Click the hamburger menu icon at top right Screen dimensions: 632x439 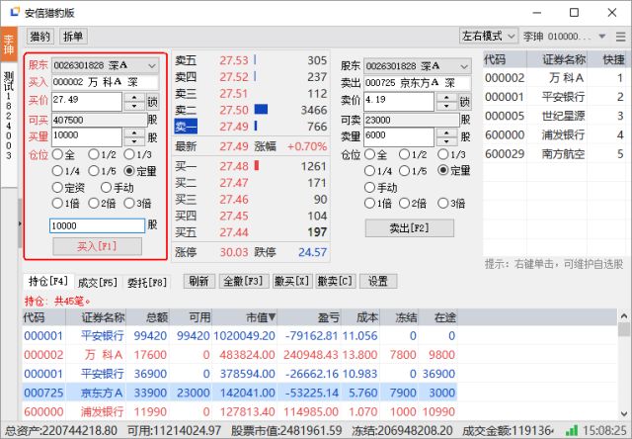coord(621,37)
